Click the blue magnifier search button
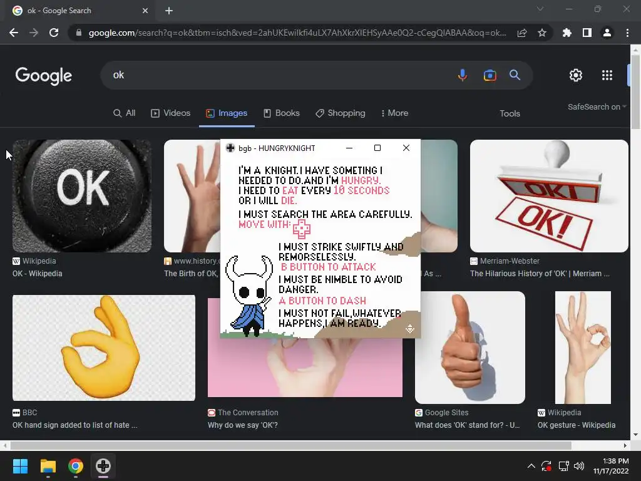The width and height of the screenshot is (641, 481). pyautogui.click(x=515, y=75)
